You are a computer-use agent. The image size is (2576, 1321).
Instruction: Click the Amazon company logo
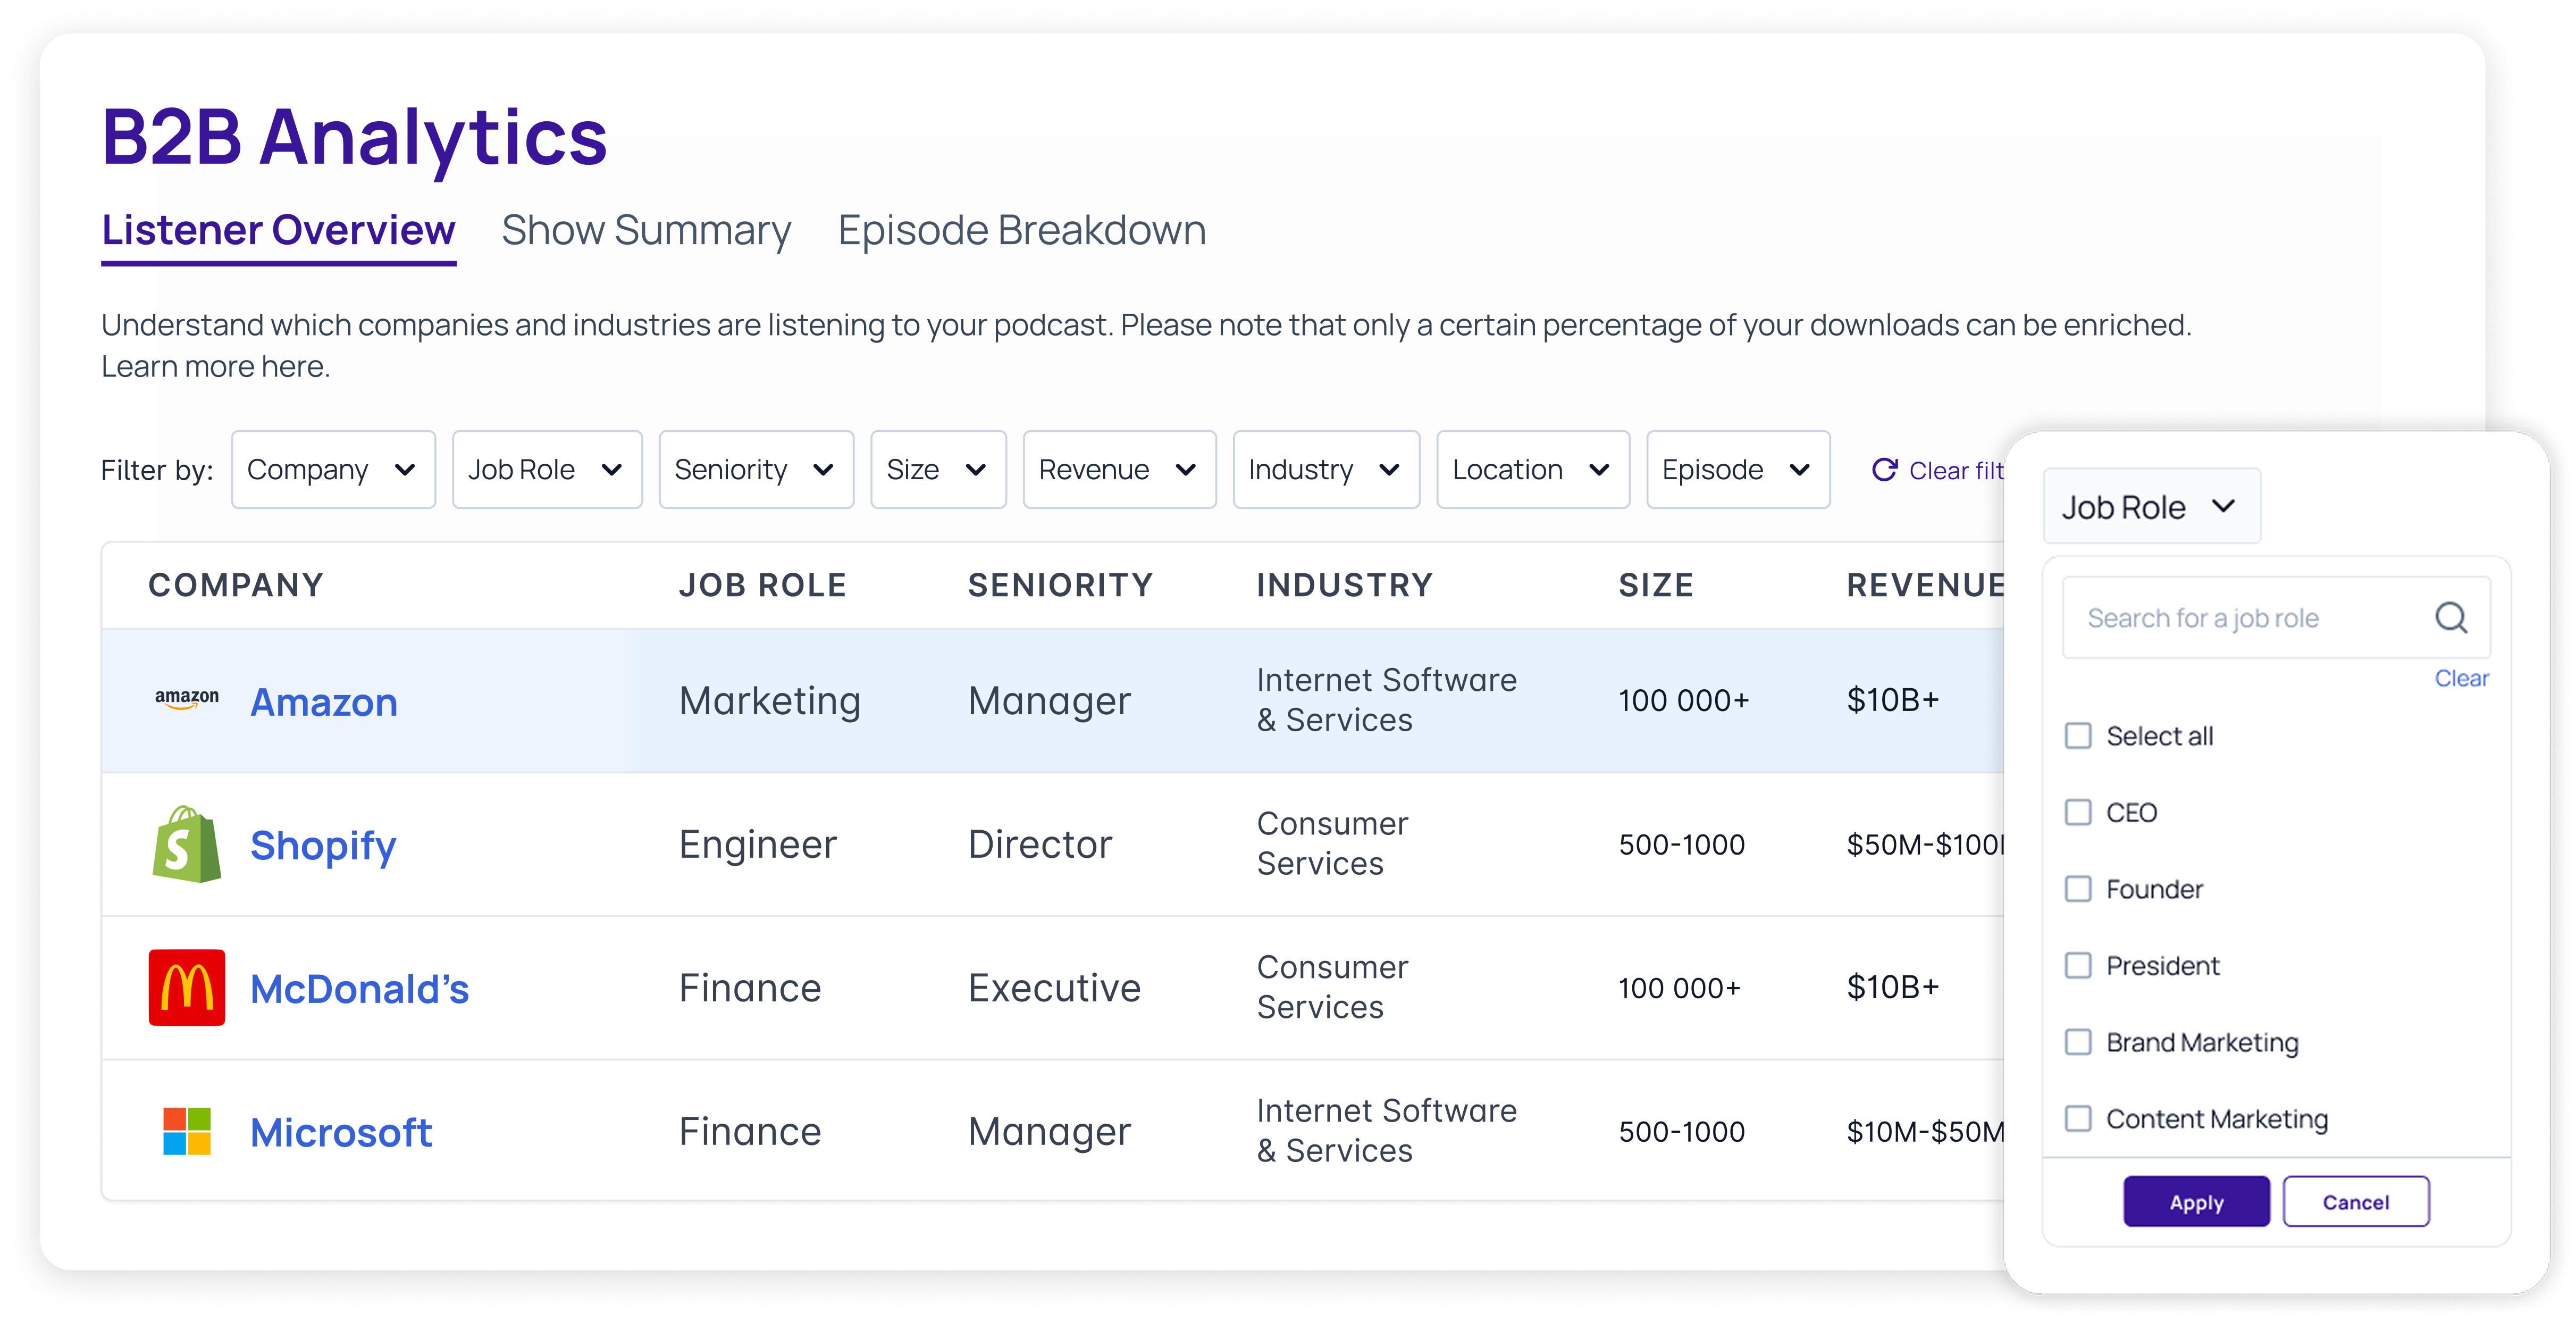186,699
